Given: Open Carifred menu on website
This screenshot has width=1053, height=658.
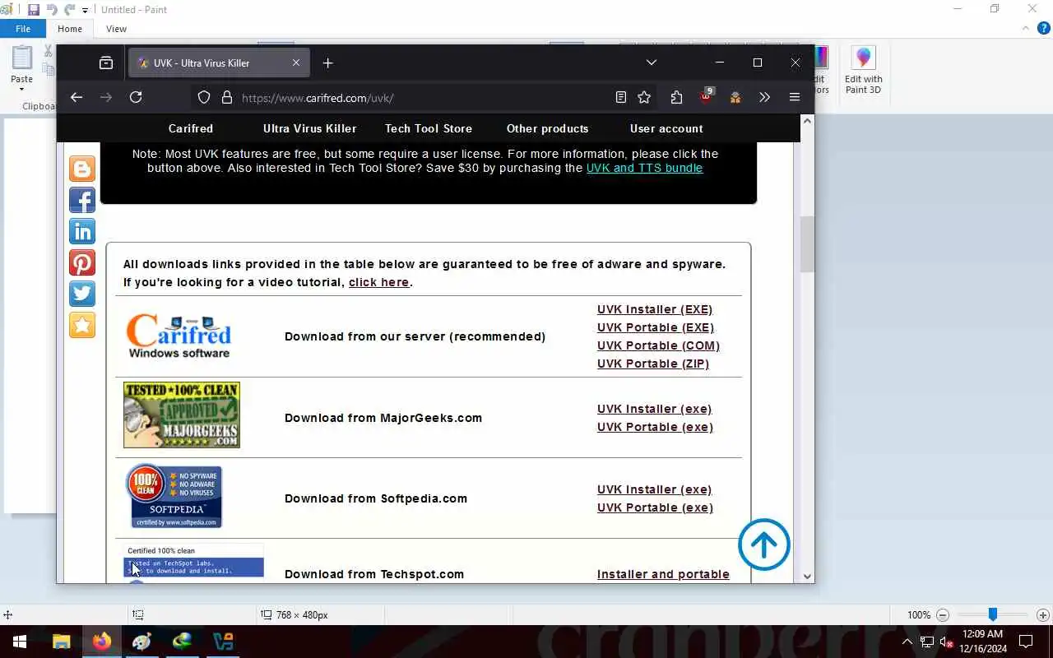Looking at the screenshot, I should 191,128.
